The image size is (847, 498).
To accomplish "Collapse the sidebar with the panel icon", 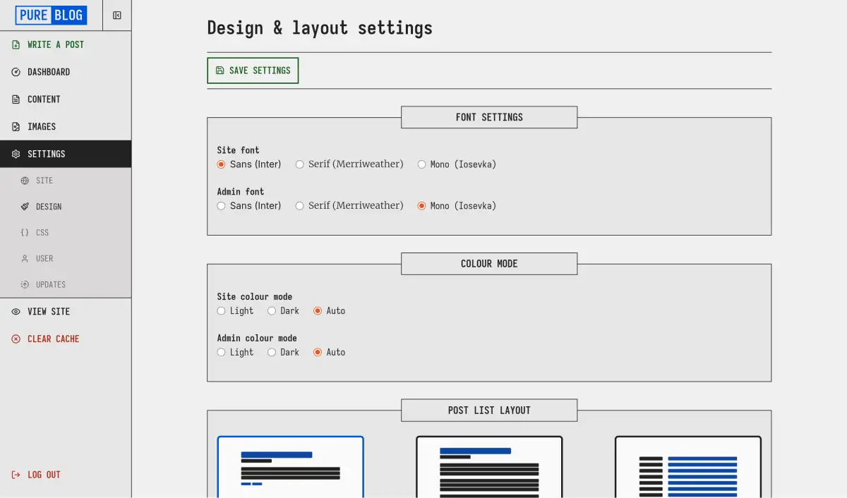I will [117, 16].
